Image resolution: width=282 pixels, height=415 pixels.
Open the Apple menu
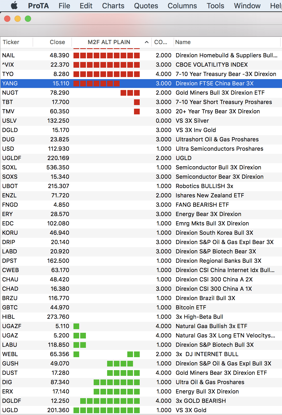click(x=14, y=5)
